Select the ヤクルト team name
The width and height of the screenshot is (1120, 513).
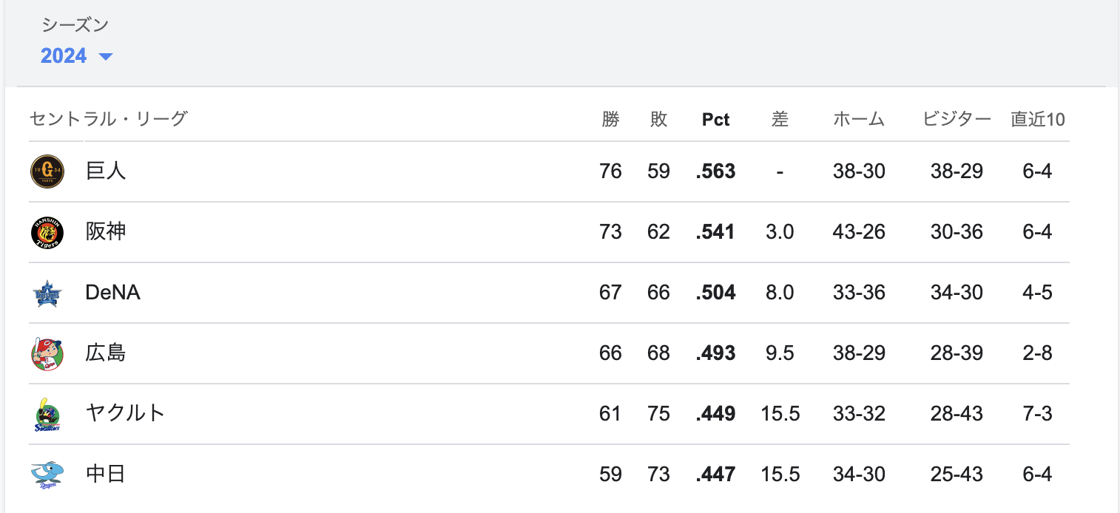[x=125, y=414]
